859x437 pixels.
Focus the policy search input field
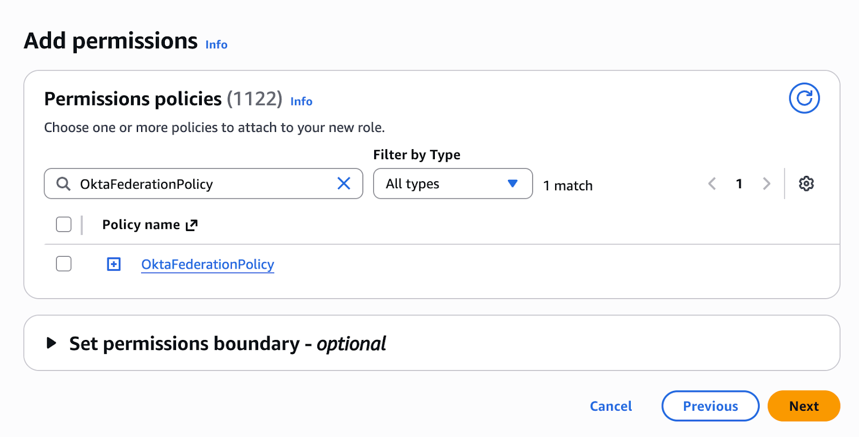204,184
